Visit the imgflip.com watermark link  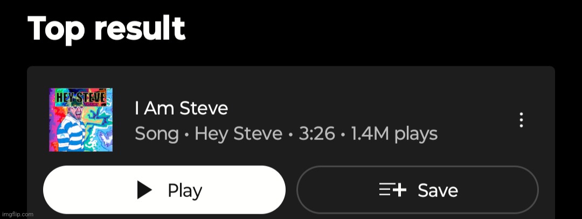pyautogui.click(x=17, y=214)
